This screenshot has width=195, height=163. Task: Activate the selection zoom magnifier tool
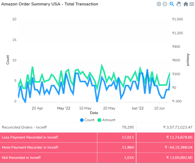coord(172,4)
